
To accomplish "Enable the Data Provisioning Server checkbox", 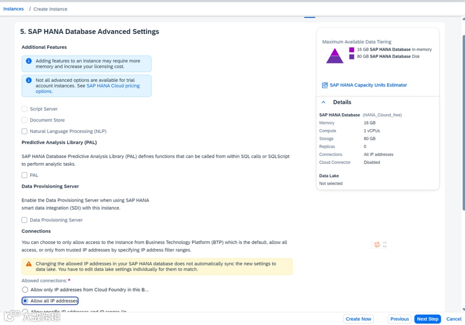I will tap(24, 220).
